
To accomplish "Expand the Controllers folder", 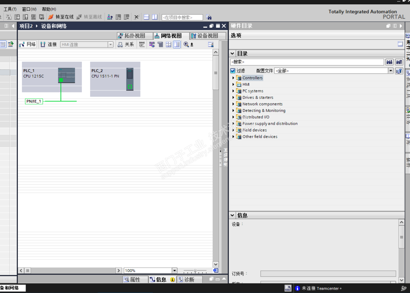I will 233,78.
